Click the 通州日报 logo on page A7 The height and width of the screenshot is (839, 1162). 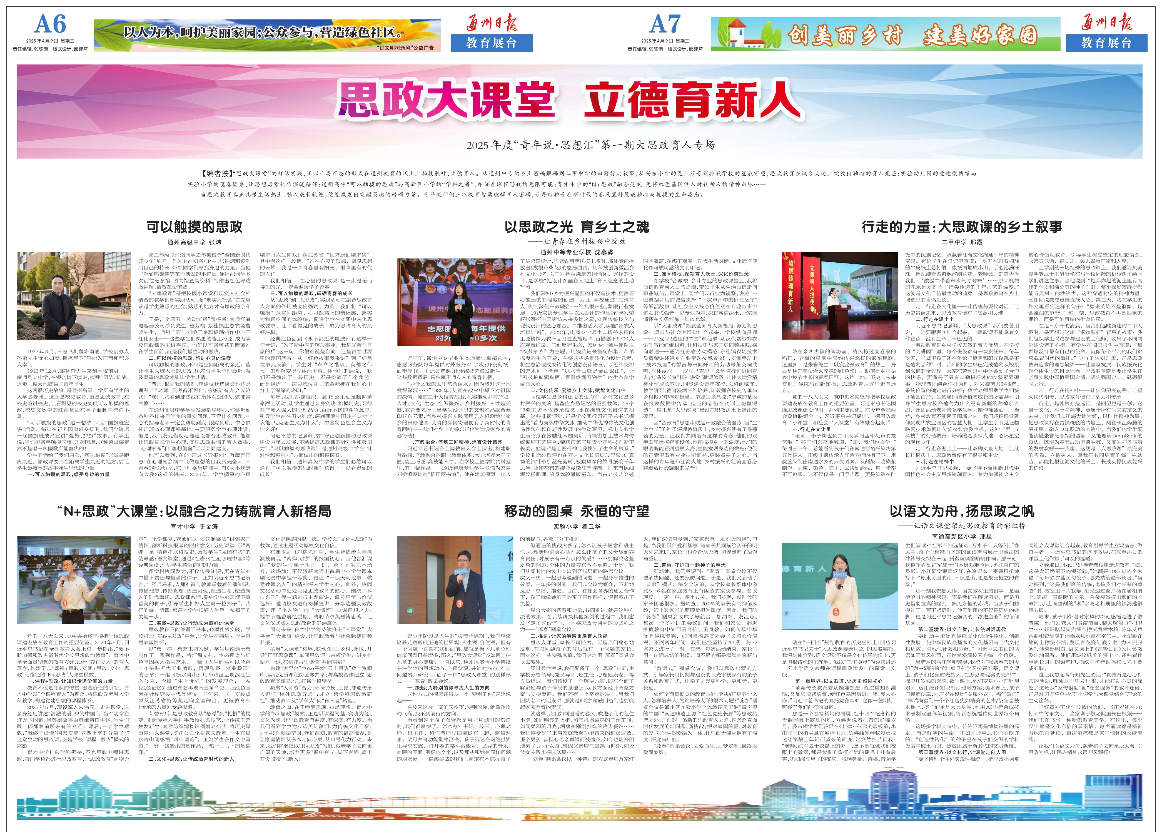(x=1106, y=23)
